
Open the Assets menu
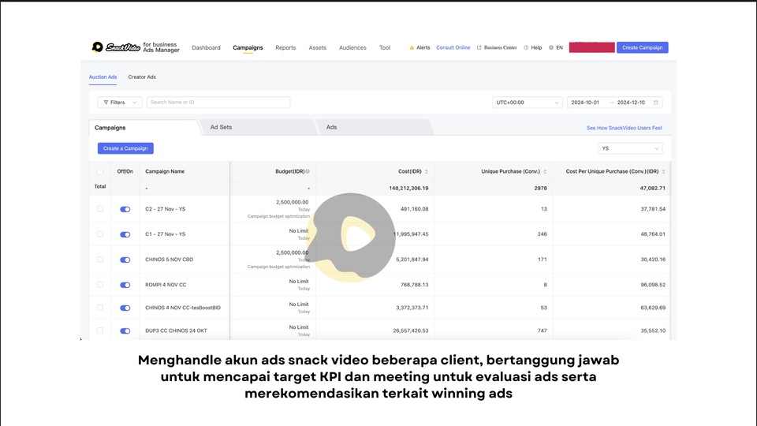tap(317, 48)
